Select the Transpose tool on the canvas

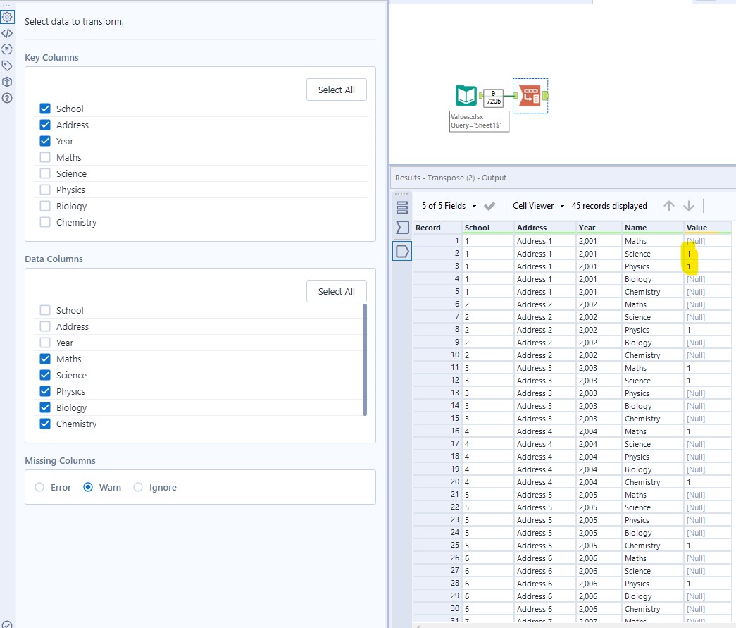(x=530, y=96)
